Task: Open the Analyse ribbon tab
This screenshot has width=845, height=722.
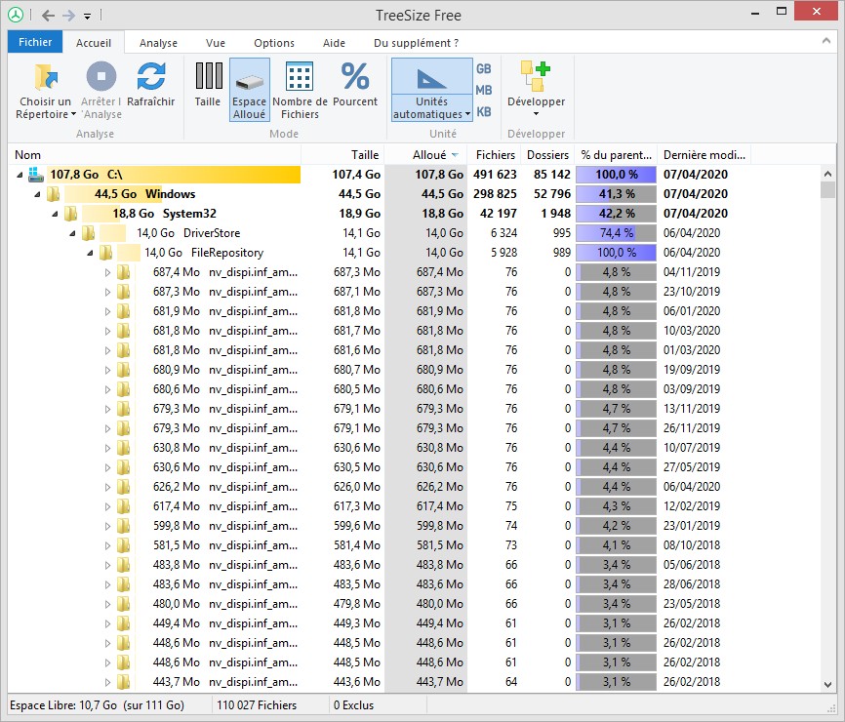Action: tap(158, 43)
